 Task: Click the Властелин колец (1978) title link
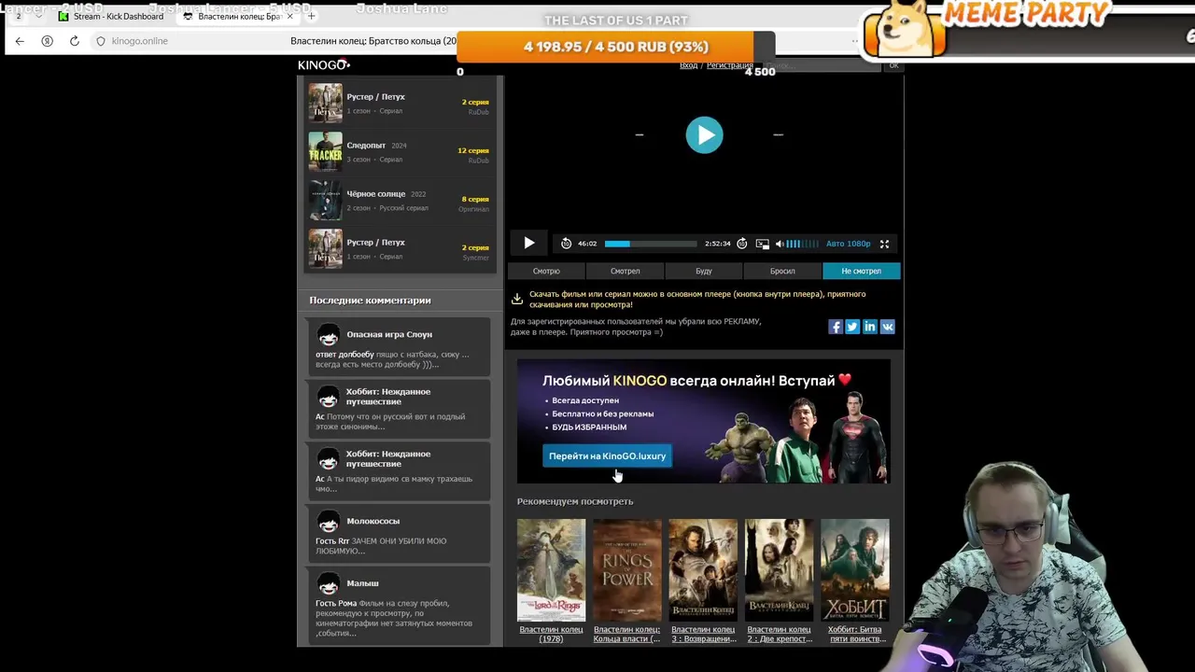551,634
